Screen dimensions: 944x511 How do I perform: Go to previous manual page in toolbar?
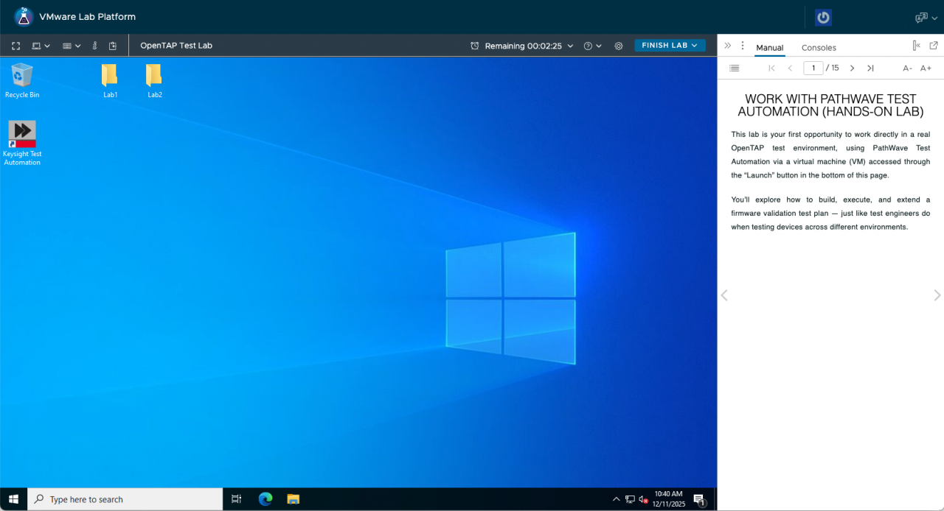pos(790,68)
